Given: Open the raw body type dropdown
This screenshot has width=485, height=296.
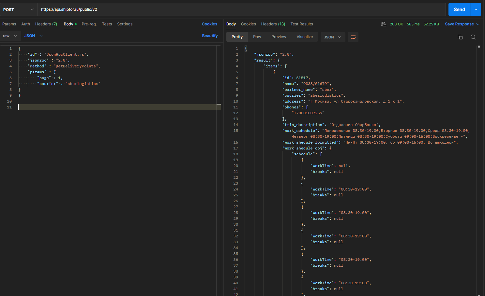Looking at the screenshot, I should pyautogui.click(x=10, y=36).
